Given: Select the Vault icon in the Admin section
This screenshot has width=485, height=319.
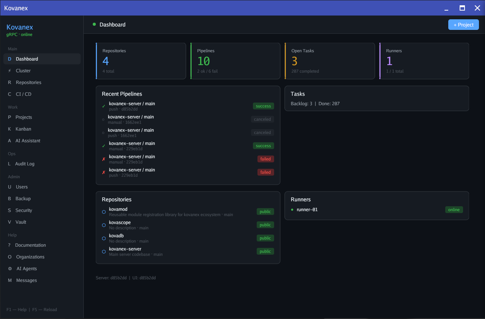Looking at the screenshot, I should (9, 222).
